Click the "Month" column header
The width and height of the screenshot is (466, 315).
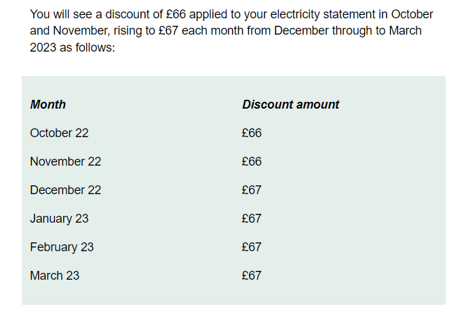click(x=48, y=105)
